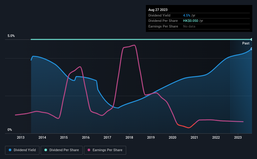Click the teal Dividend Per Share legend dot
257x159 pixels.
(46, 150)
